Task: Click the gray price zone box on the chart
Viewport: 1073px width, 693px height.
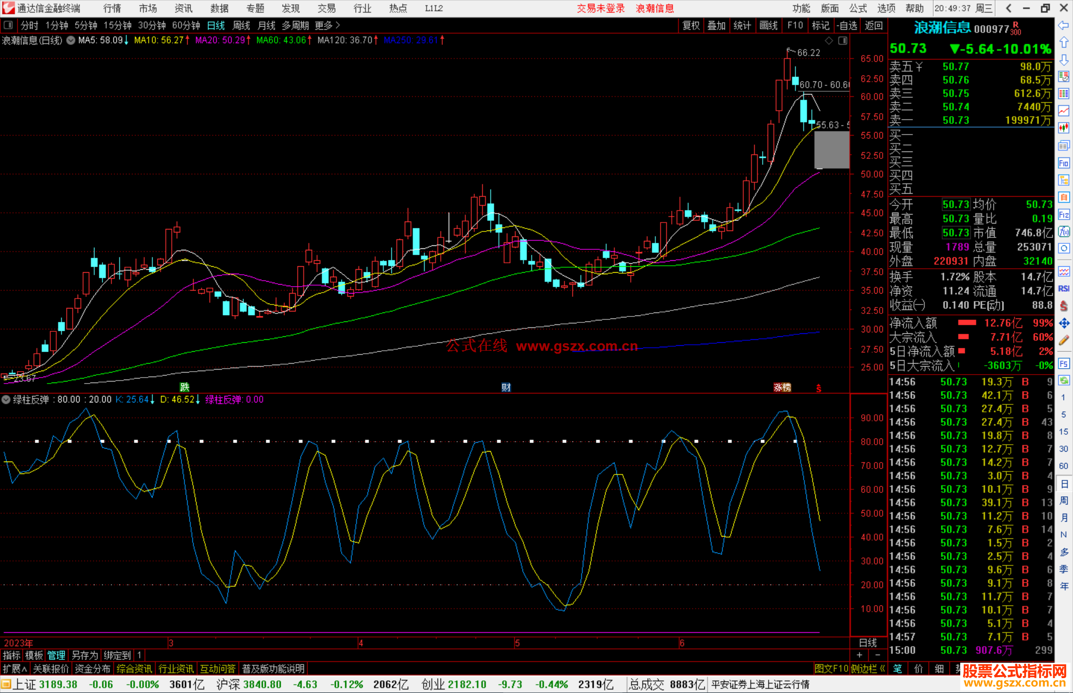Action: [x=832, y=150]
